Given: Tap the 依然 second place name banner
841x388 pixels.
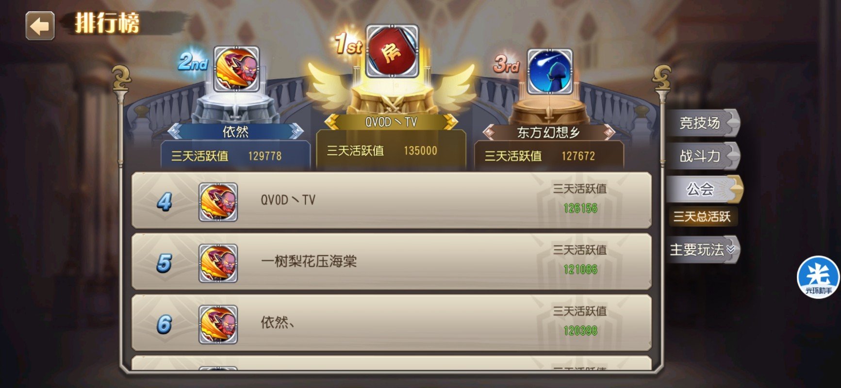Looking at the screenshot, I should [x=236, y=131].
